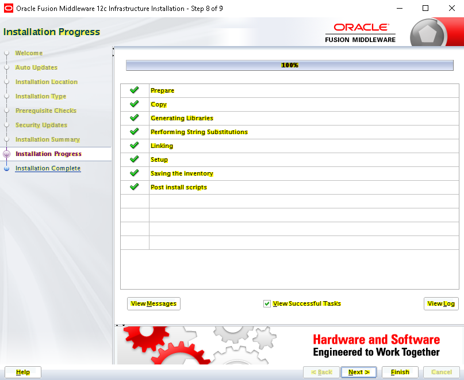Select the Auto Updates step
464x380 pixels.
point(36,67)
